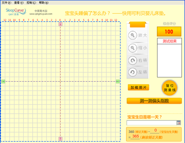Click the 缩小 label
This screenshot has width=185, height=143.
click(143, 48)
